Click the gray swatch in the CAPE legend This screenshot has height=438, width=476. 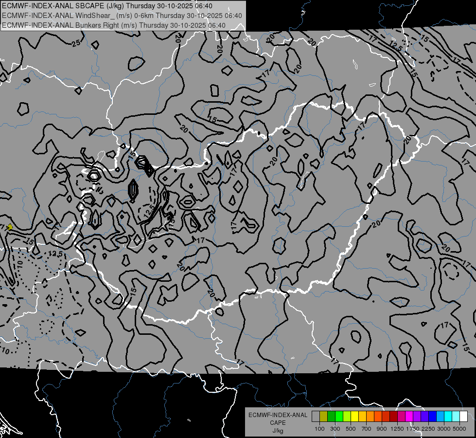(x=316, y=416)
